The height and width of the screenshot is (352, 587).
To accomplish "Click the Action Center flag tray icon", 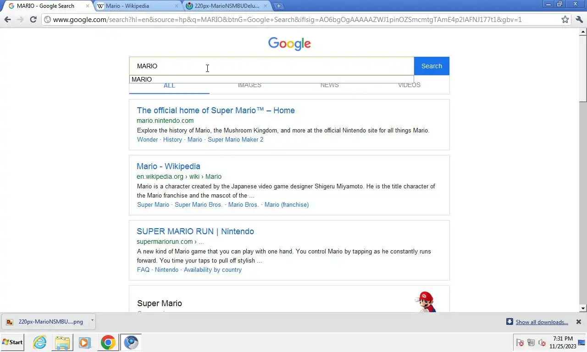I will [x=520, y=342].
